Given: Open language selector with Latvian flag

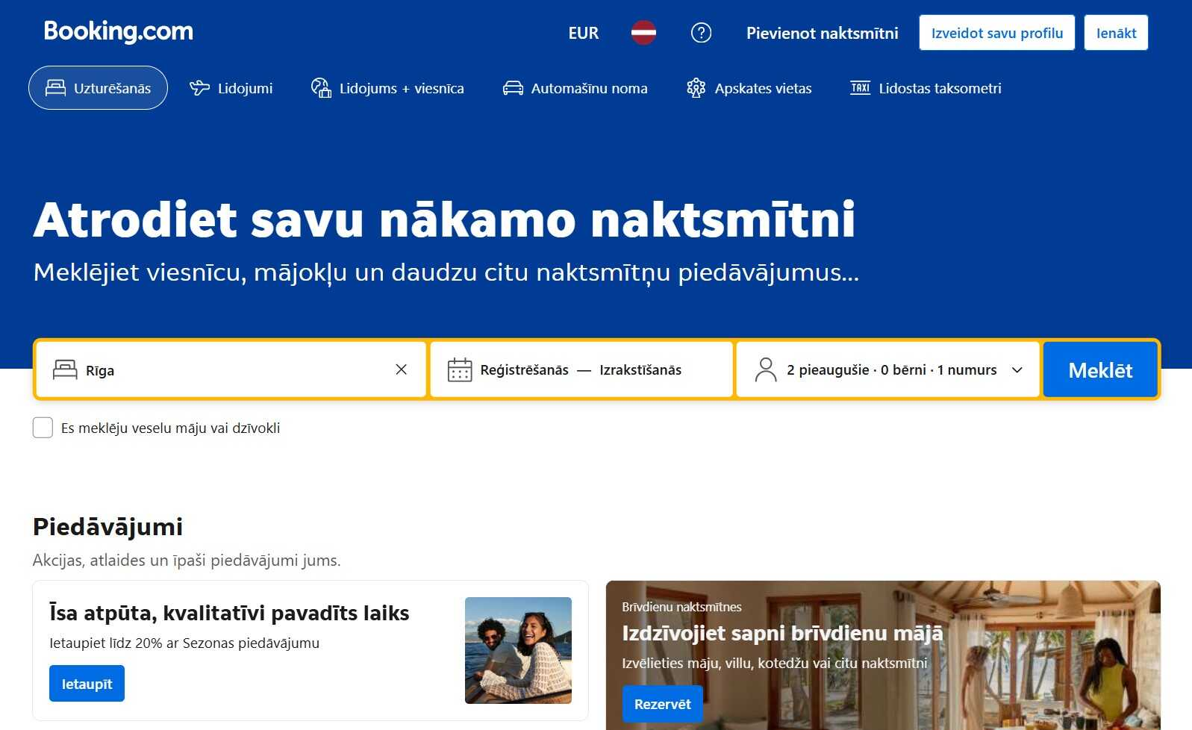Looking at the screenshot, I should (643, 33).
